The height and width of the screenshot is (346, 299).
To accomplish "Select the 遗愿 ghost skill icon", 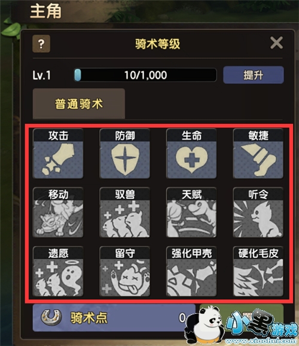I will coord(58,271).
